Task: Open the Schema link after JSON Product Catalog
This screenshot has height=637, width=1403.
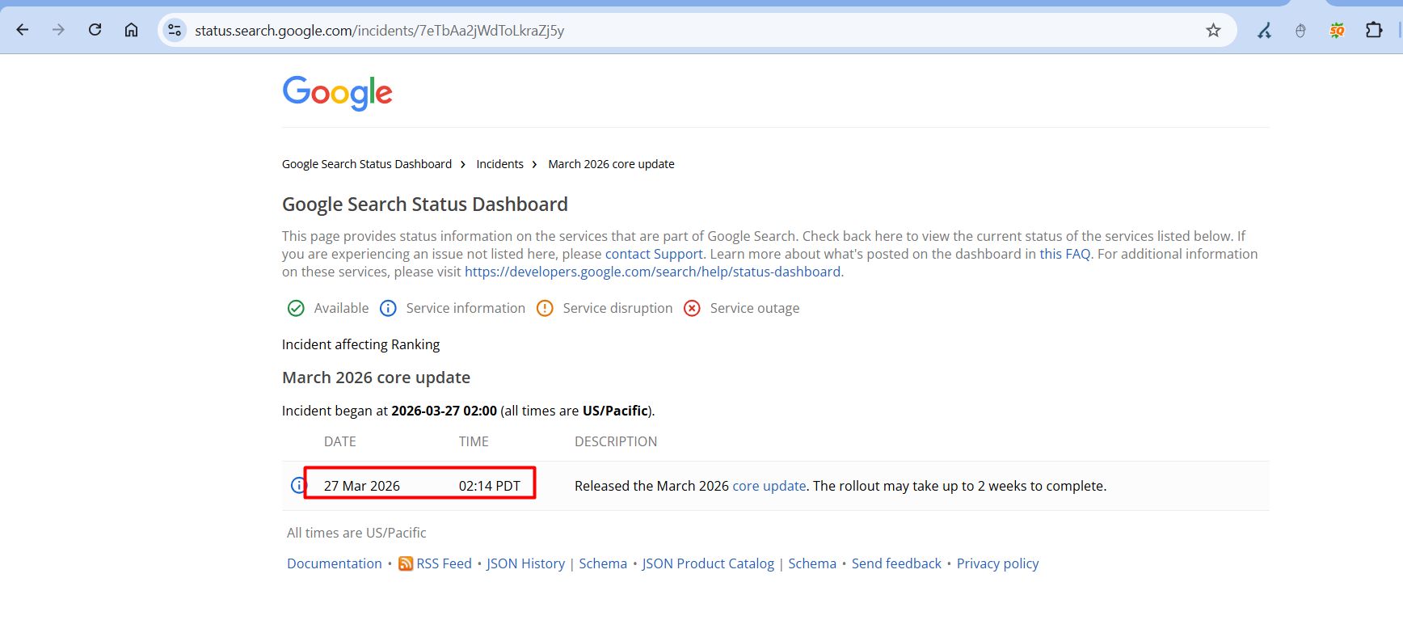Action: [812, 563]
